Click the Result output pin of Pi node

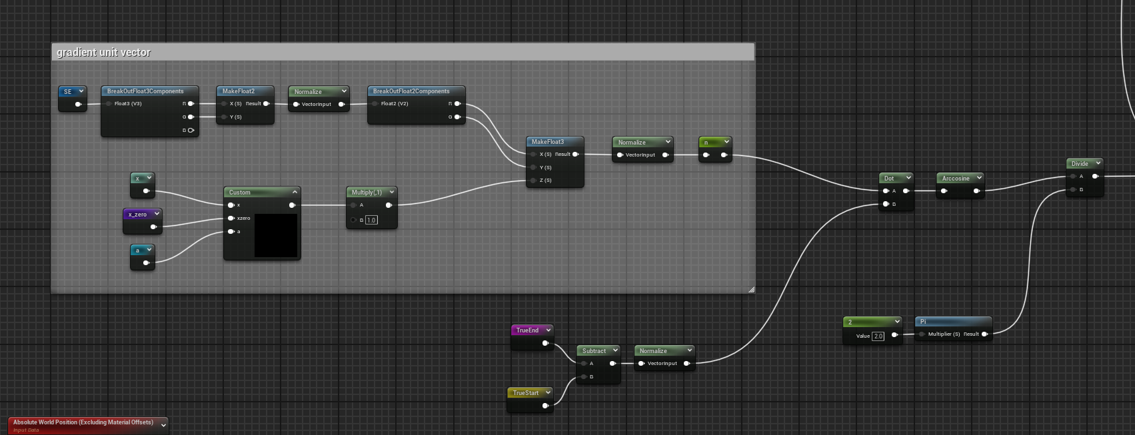pos(984,334)
